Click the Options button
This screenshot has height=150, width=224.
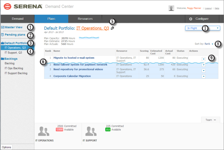tap(7, 147)
